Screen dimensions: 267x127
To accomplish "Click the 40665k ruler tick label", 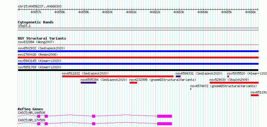I will (x=226, y=12).
